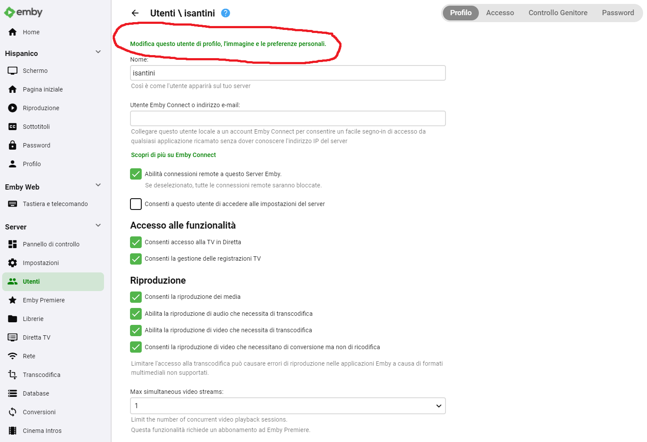Select the Conversioni sync icon

[x=13, y=412]
